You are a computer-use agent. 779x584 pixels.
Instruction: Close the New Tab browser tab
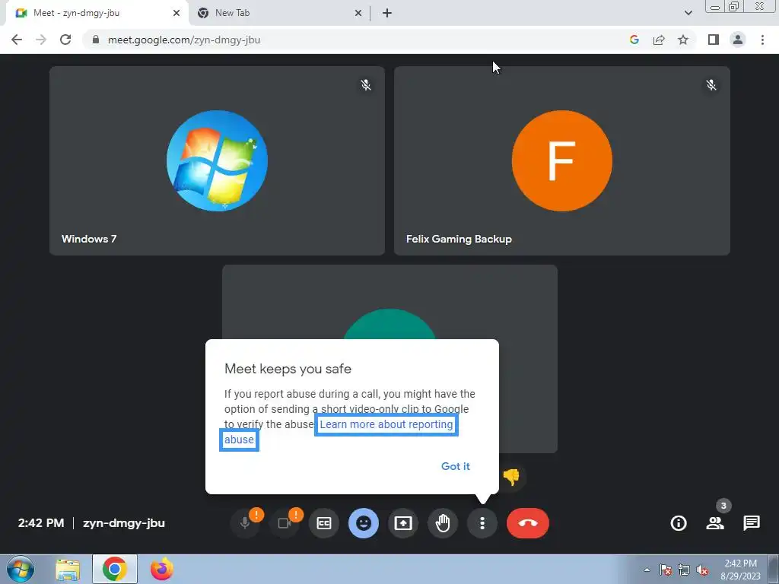click(358, 13)
